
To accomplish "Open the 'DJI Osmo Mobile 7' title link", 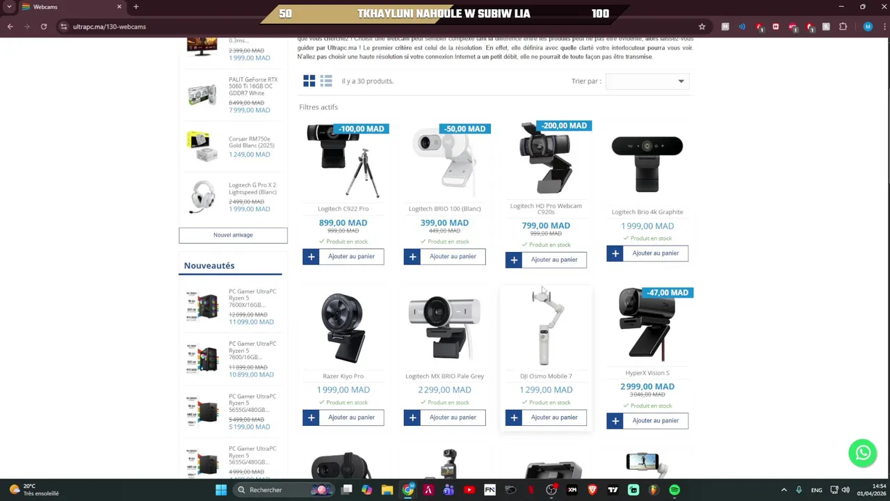I will pyautogui.click(x=547, y=376).
